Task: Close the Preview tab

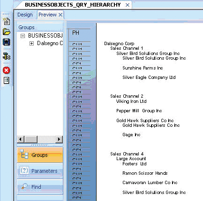Action: click(x=60, y=15)
